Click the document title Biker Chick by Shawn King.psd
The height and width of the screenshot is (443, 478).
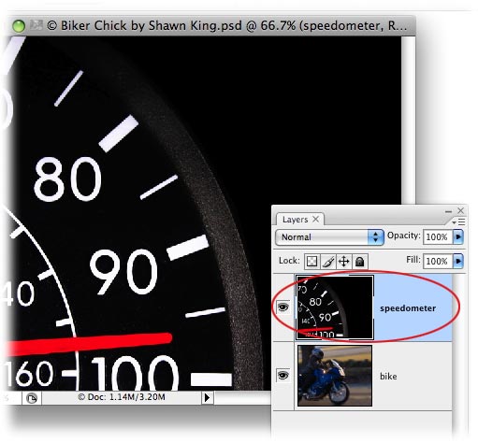tap(152, 25)
